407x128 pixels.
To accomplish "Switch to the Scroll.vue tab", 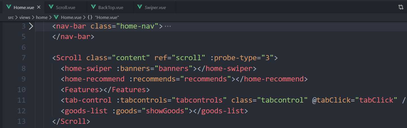I will pos(66,7).
